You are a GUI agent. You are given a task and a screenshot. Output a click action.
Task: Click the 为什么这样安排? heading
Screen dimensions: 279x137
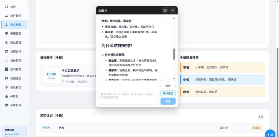point(117,45)
